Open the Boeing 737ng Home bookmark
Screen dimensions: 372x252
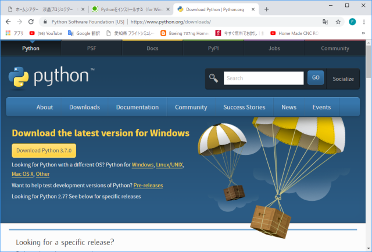[185, 33]
